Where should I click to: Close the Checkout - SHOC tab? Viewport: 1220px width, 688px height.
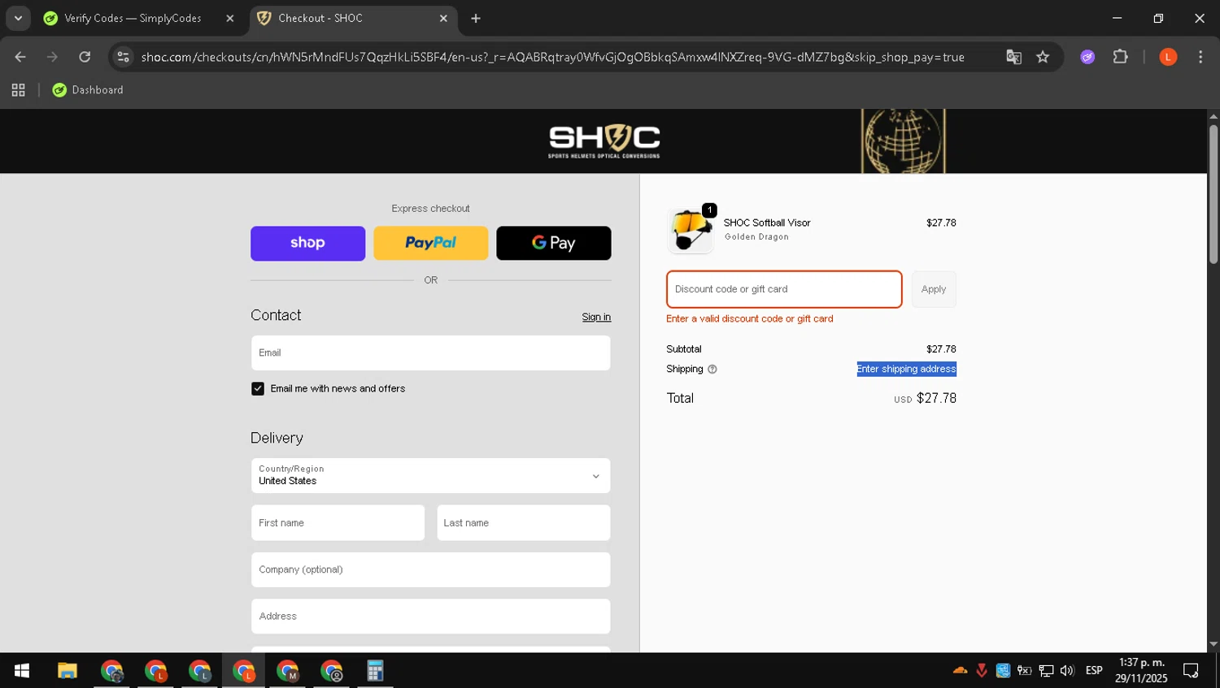point(443,18)
